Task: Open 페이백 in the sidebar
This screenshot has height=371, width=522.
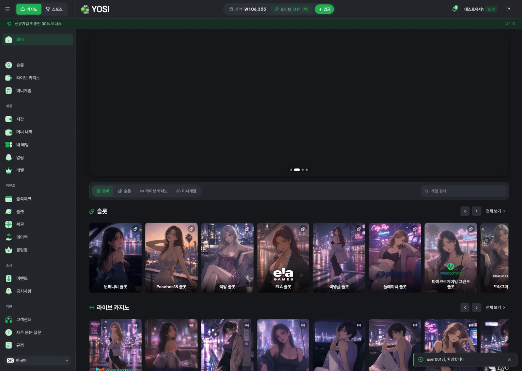Action: (38, 237)
